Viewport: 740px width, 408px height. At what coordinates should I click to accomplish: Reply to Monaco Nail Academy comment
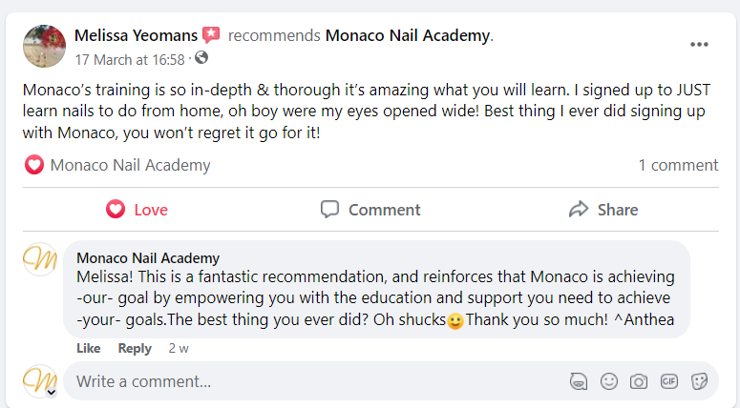click(134, 348)
